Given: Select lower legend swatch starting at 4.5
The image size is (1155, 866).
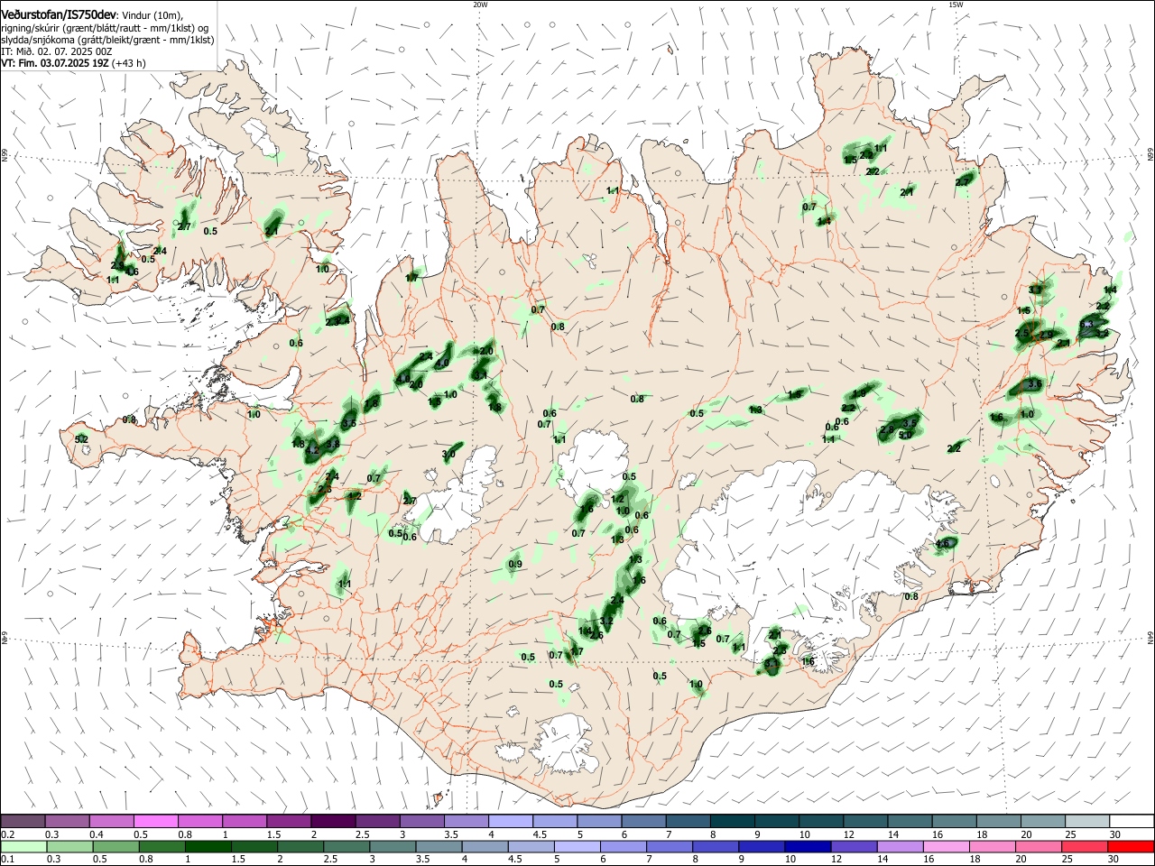Looking at the screenshot, I should pos(531,846).
